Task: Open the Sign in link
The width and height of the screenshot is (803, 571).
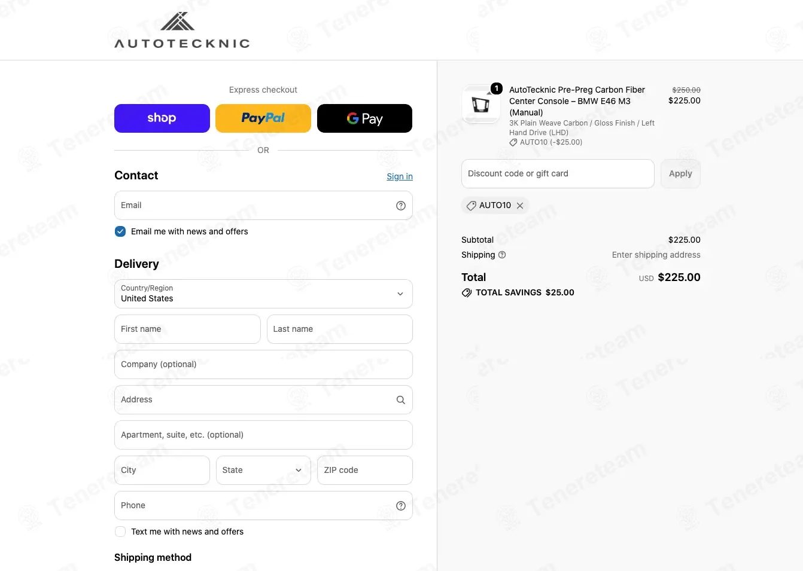Action: click(x=400, y=176)
